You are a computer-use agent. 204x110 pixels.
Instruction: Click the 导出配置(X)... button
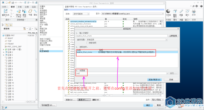(48, 105)
